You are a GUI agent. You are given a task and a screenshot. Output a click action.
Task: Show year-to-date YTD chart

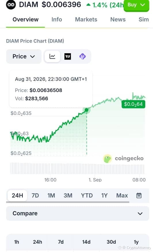point(87,195)
